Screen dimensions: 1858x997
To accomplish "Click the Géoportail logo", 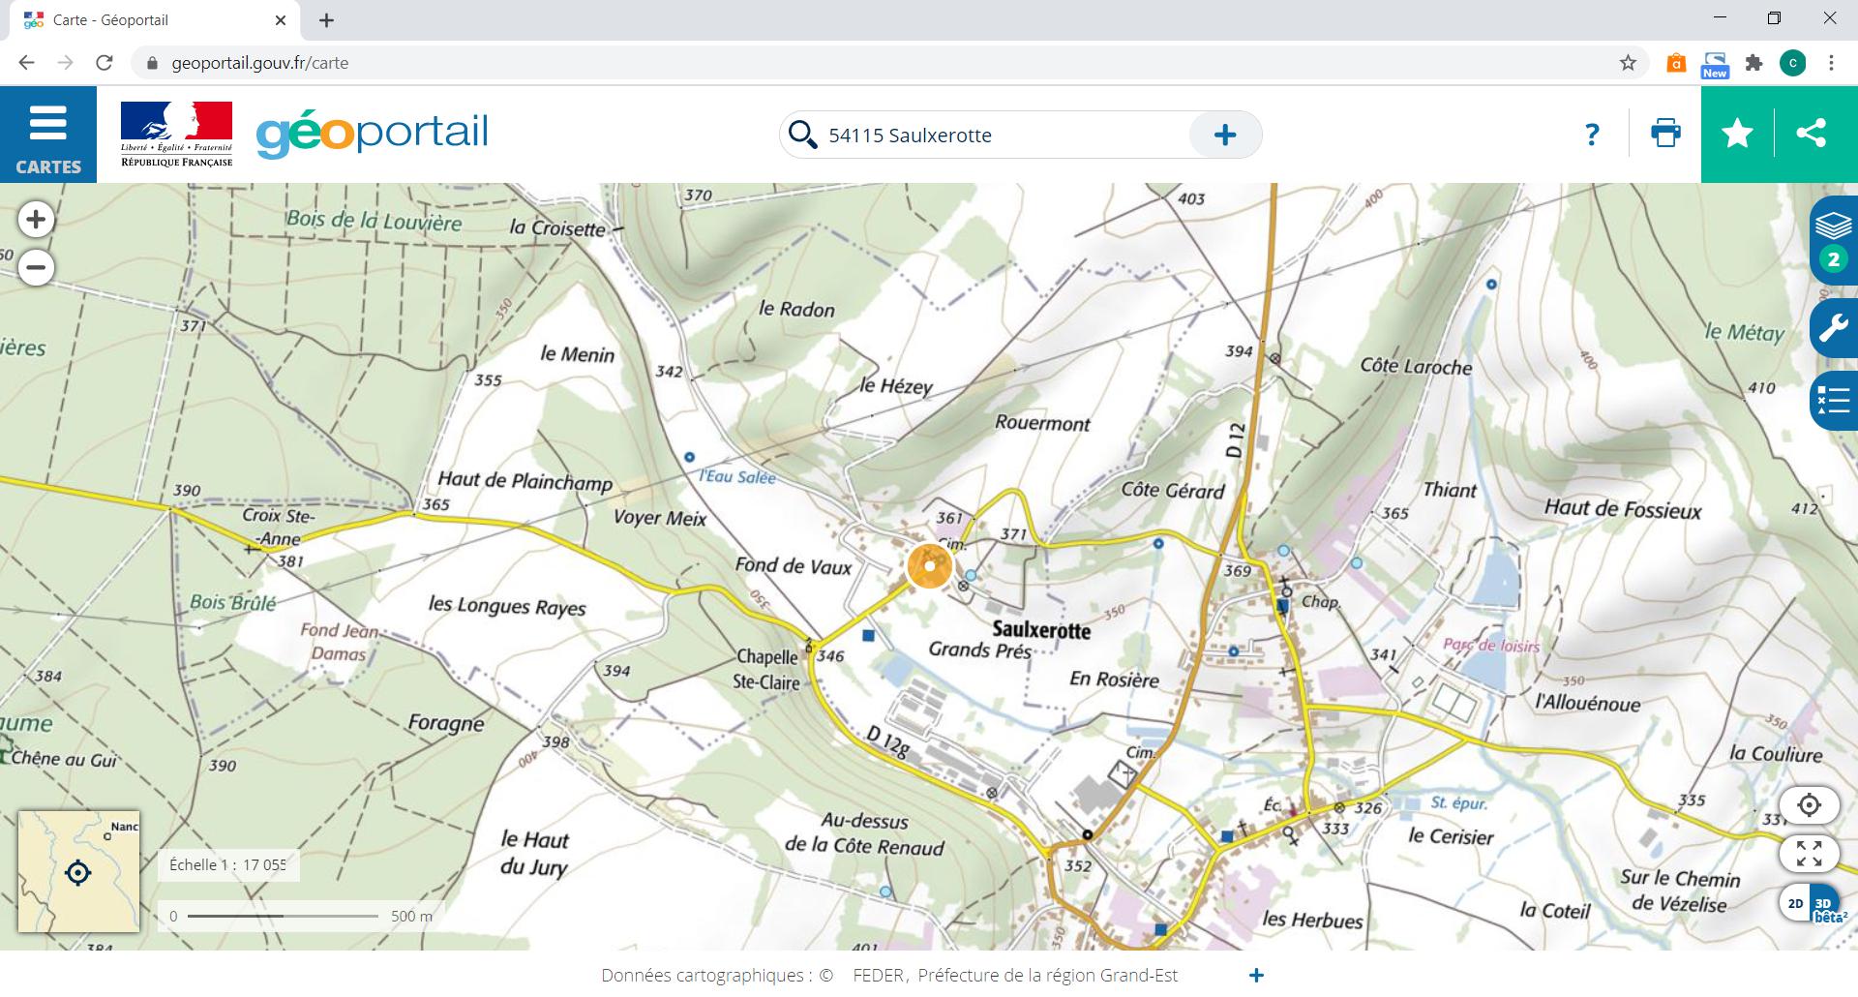I will pos(373,135).
